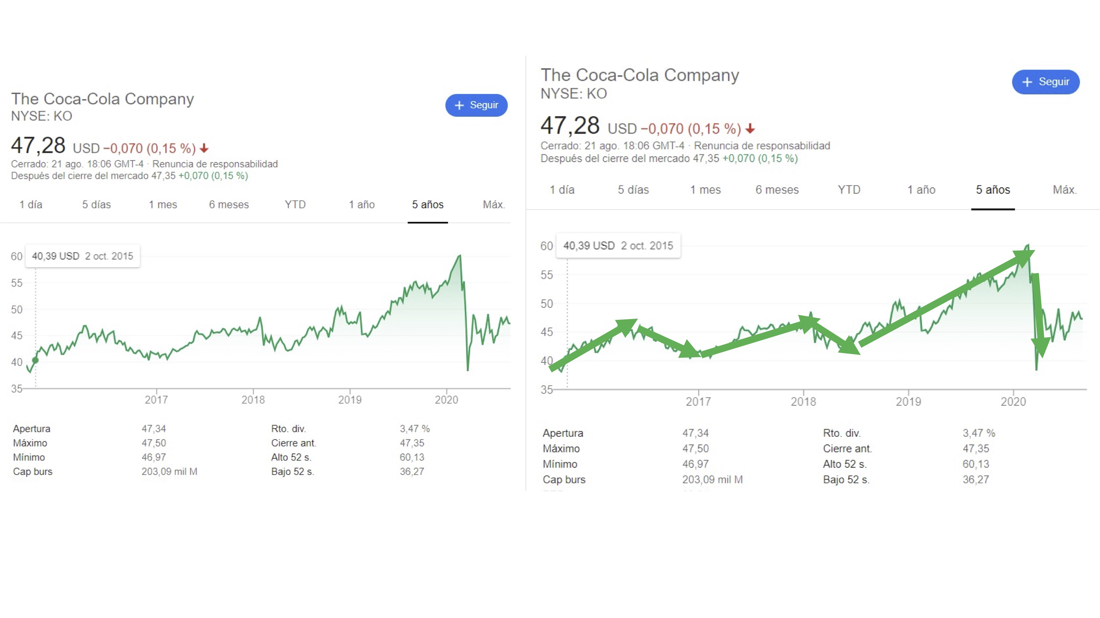Switch to '1 año' tab in right chart
The width and height of the screenshot is (1100, 618).
click(x=921, y=190)
